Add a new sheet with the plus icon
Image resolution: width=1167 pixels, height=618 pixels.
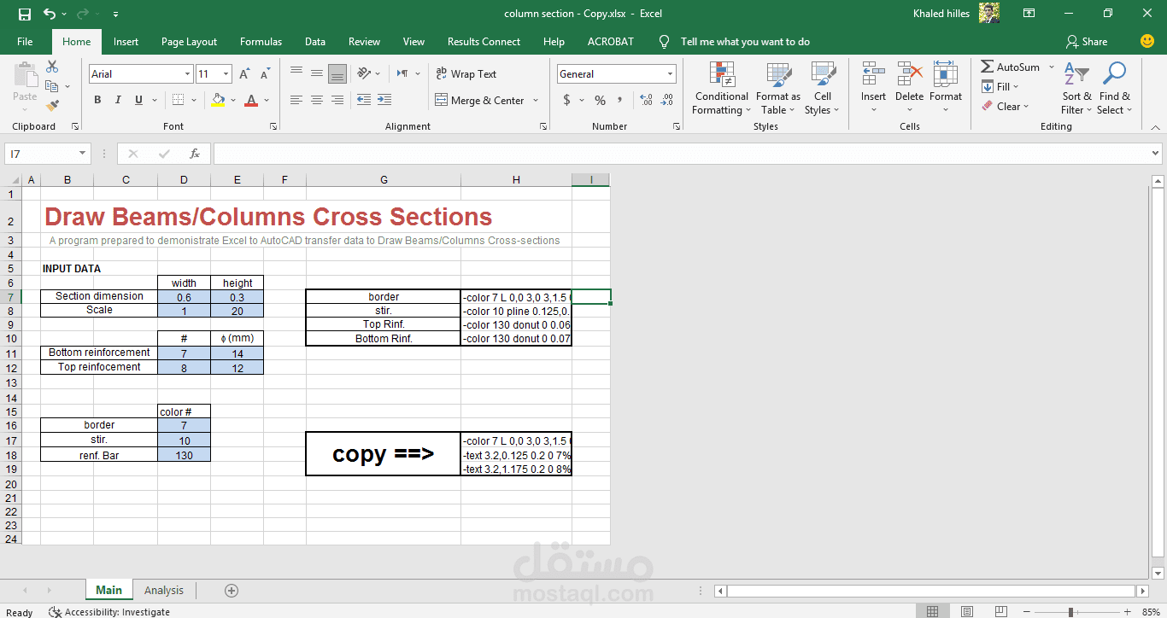pyautogui.click(x=231, y=591)
